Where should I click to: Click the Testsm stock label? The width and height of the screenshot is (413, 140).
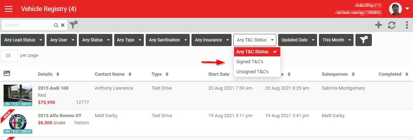81,122
